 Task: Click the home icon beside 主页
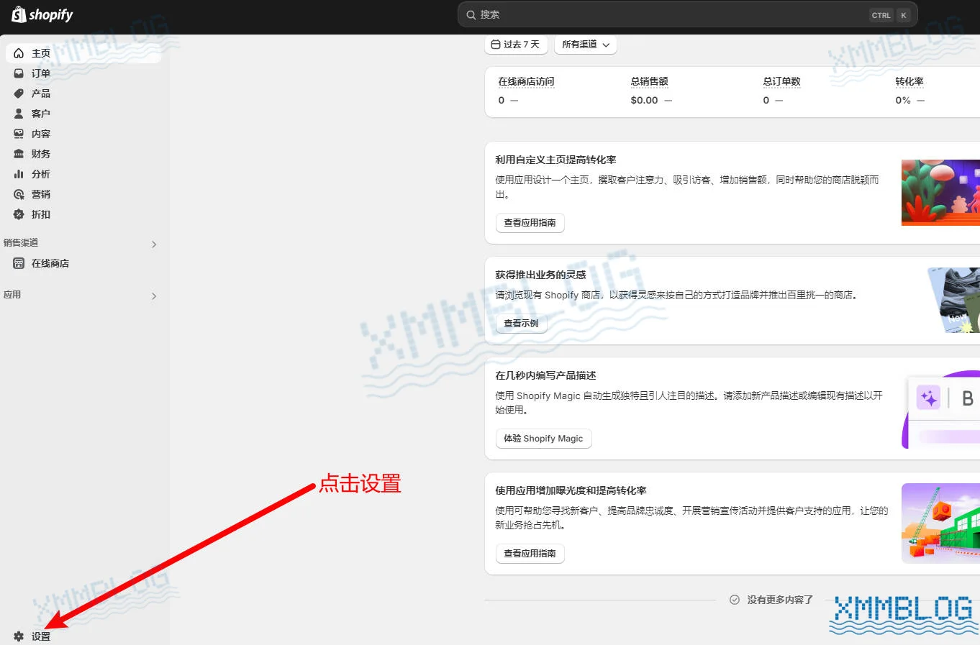19,53
